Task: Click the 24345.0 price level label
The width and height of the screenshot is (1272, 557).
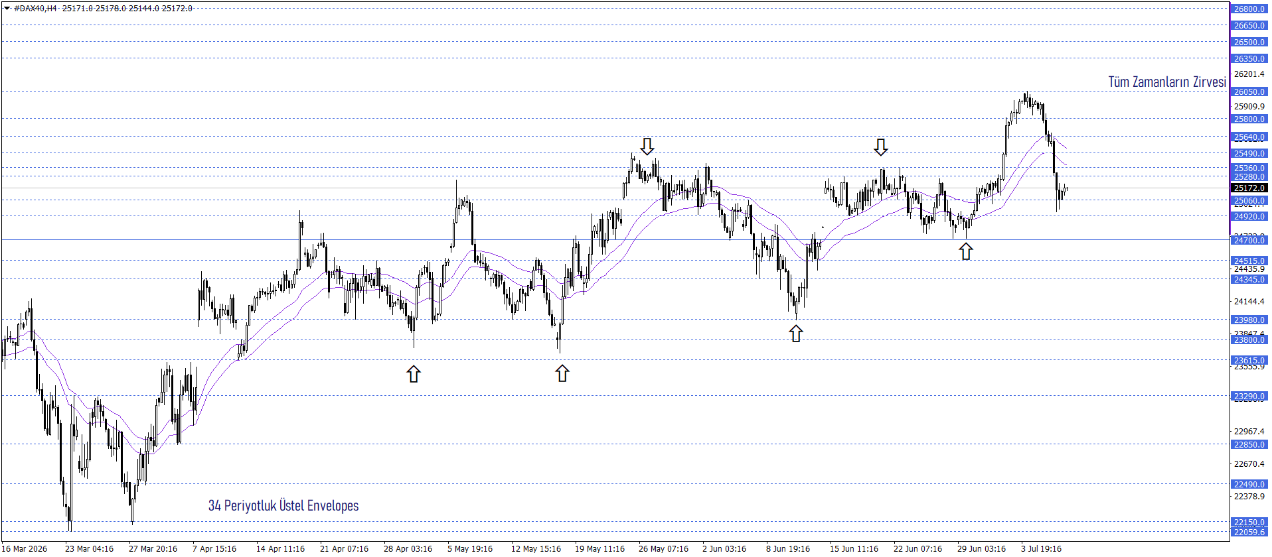Action: [x=1249, y=280]
